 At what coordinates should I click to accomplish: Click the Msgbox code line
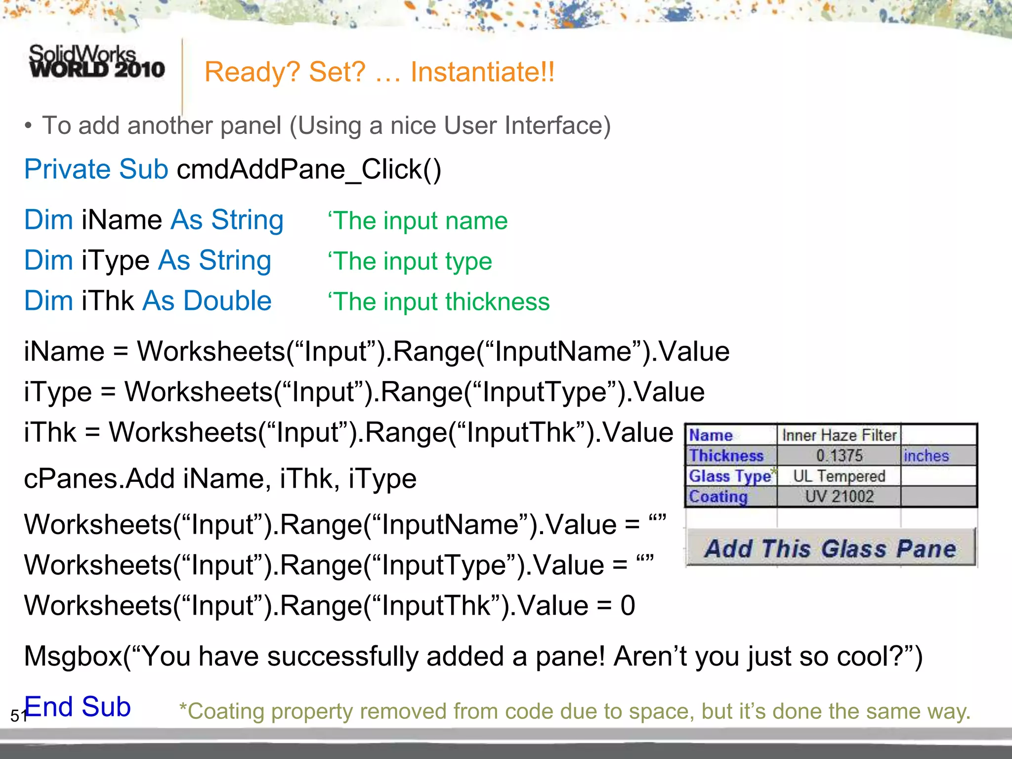point(473,657)
